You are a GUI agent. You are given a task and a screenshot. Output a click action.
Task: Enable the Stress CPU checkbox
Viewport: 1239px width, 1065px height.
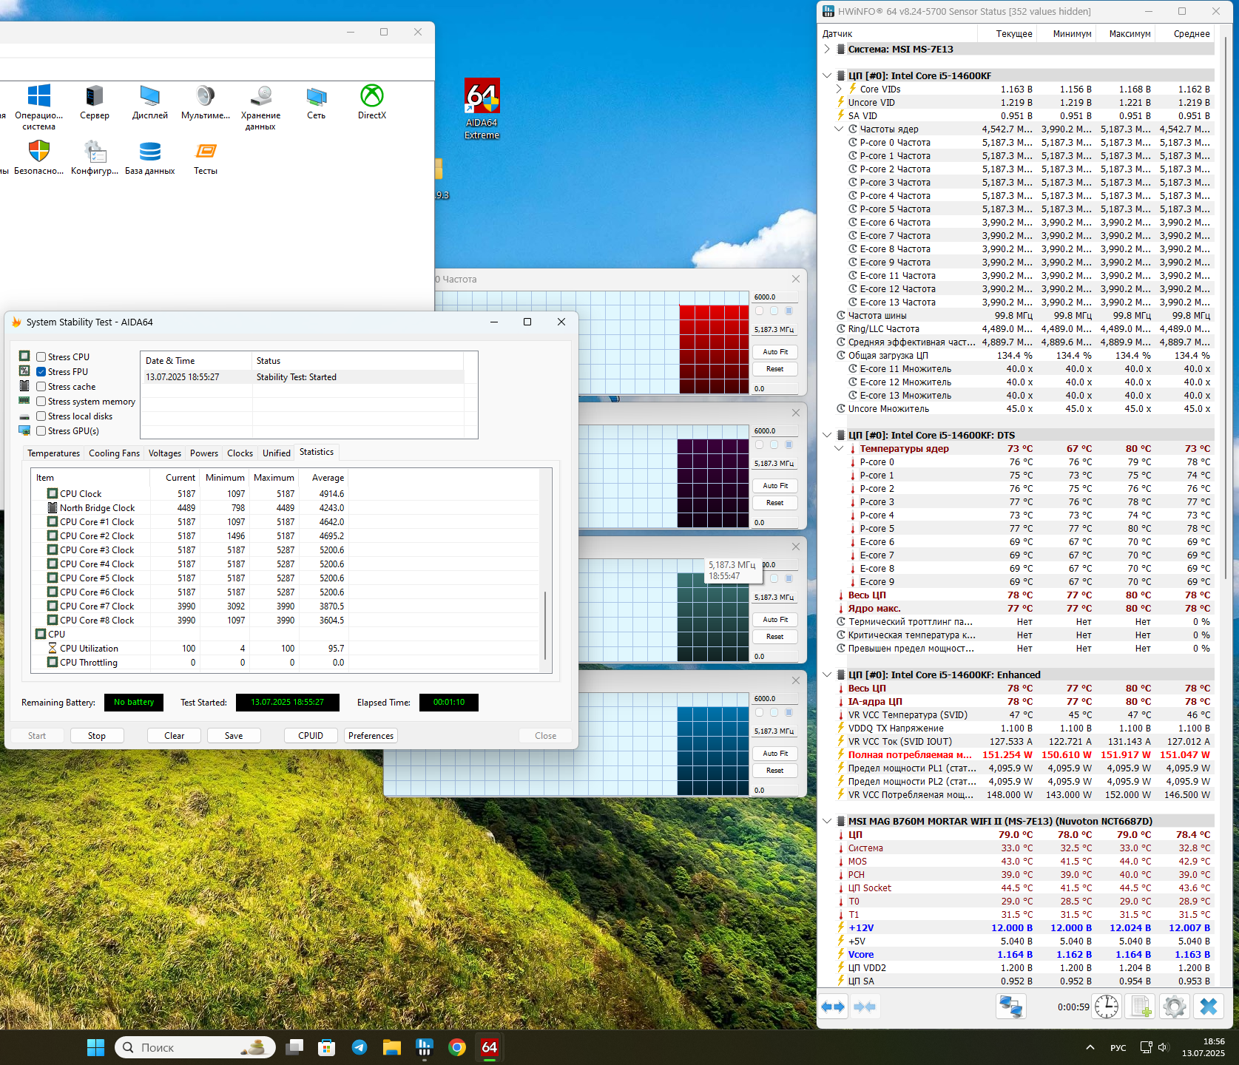point(41,357)
